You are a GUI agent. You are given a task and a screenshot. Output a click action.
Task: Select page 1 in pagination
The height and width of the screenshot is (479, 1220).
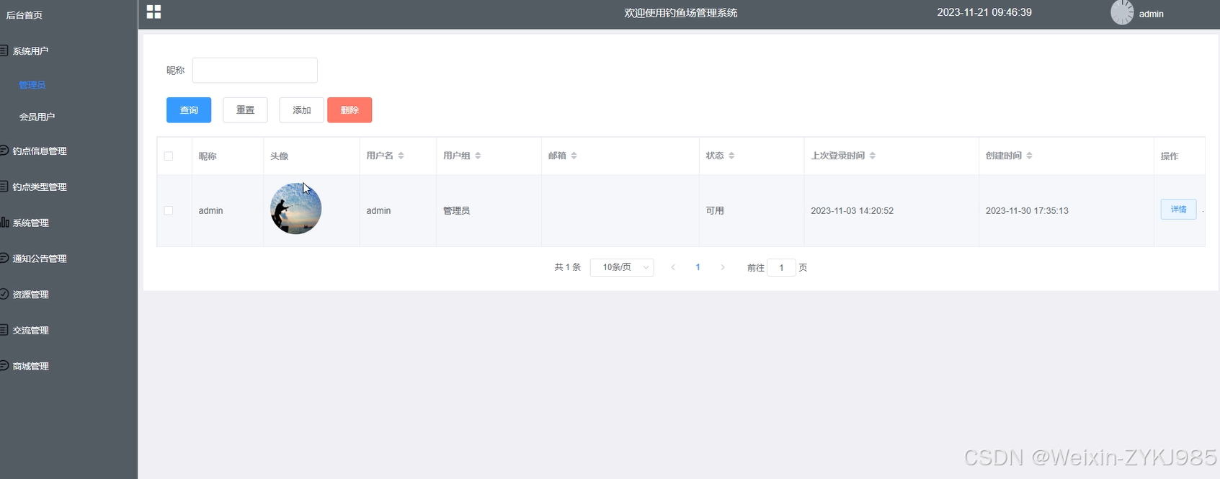(x=698, y=267)
